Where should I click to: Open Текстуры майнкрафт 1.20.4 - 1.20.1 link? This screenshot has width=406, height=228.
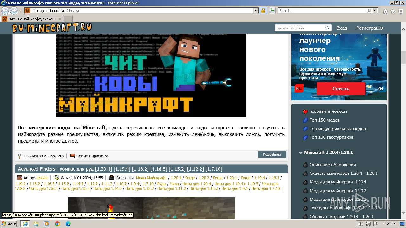point(345,208)
